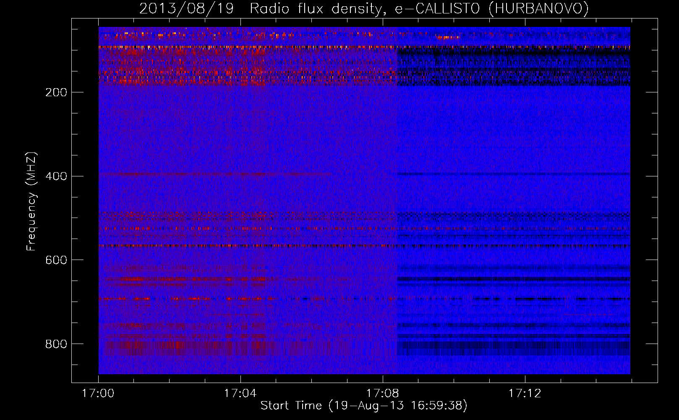Select the 17:08 time tick label

[383, 394]
